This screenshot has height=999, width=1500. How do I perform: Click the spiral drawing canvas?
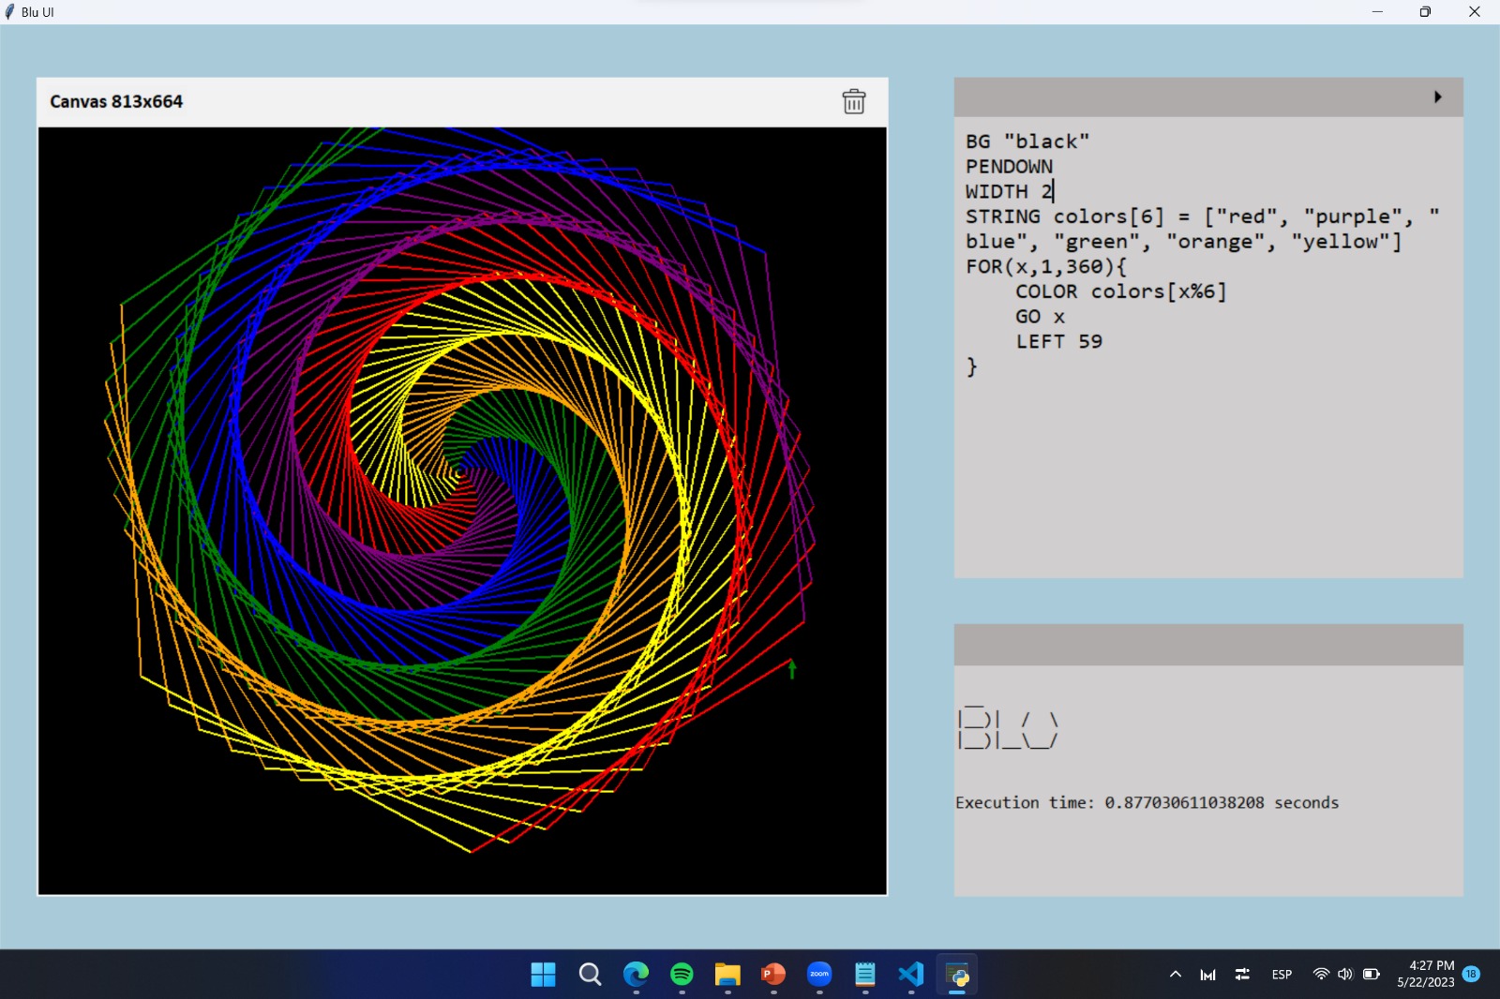pos(462,511)
